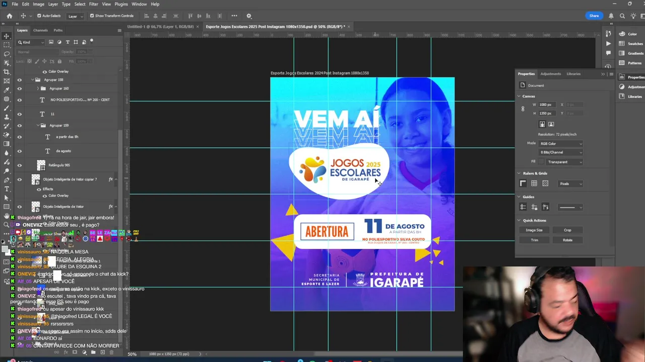The image size is (645, 362).
Task: Select the Crop tool
Action: point(7,72)
